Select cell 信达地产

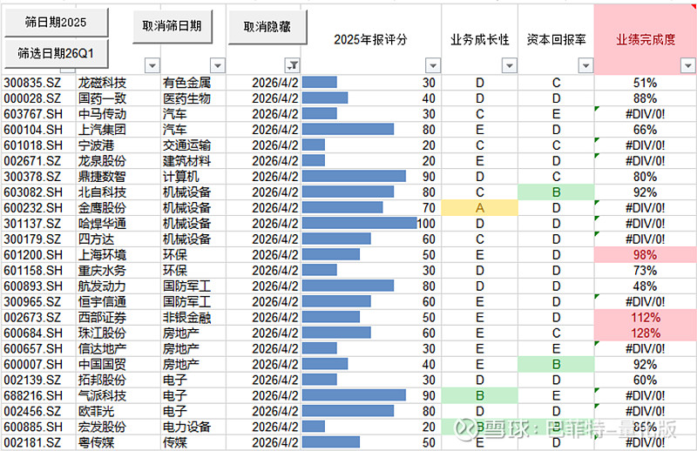pyautogui.click(x=118, y=349)
